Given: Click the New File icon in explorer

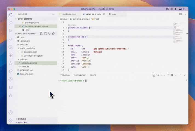Looking at the screenshot, I should tap(41, 34).
